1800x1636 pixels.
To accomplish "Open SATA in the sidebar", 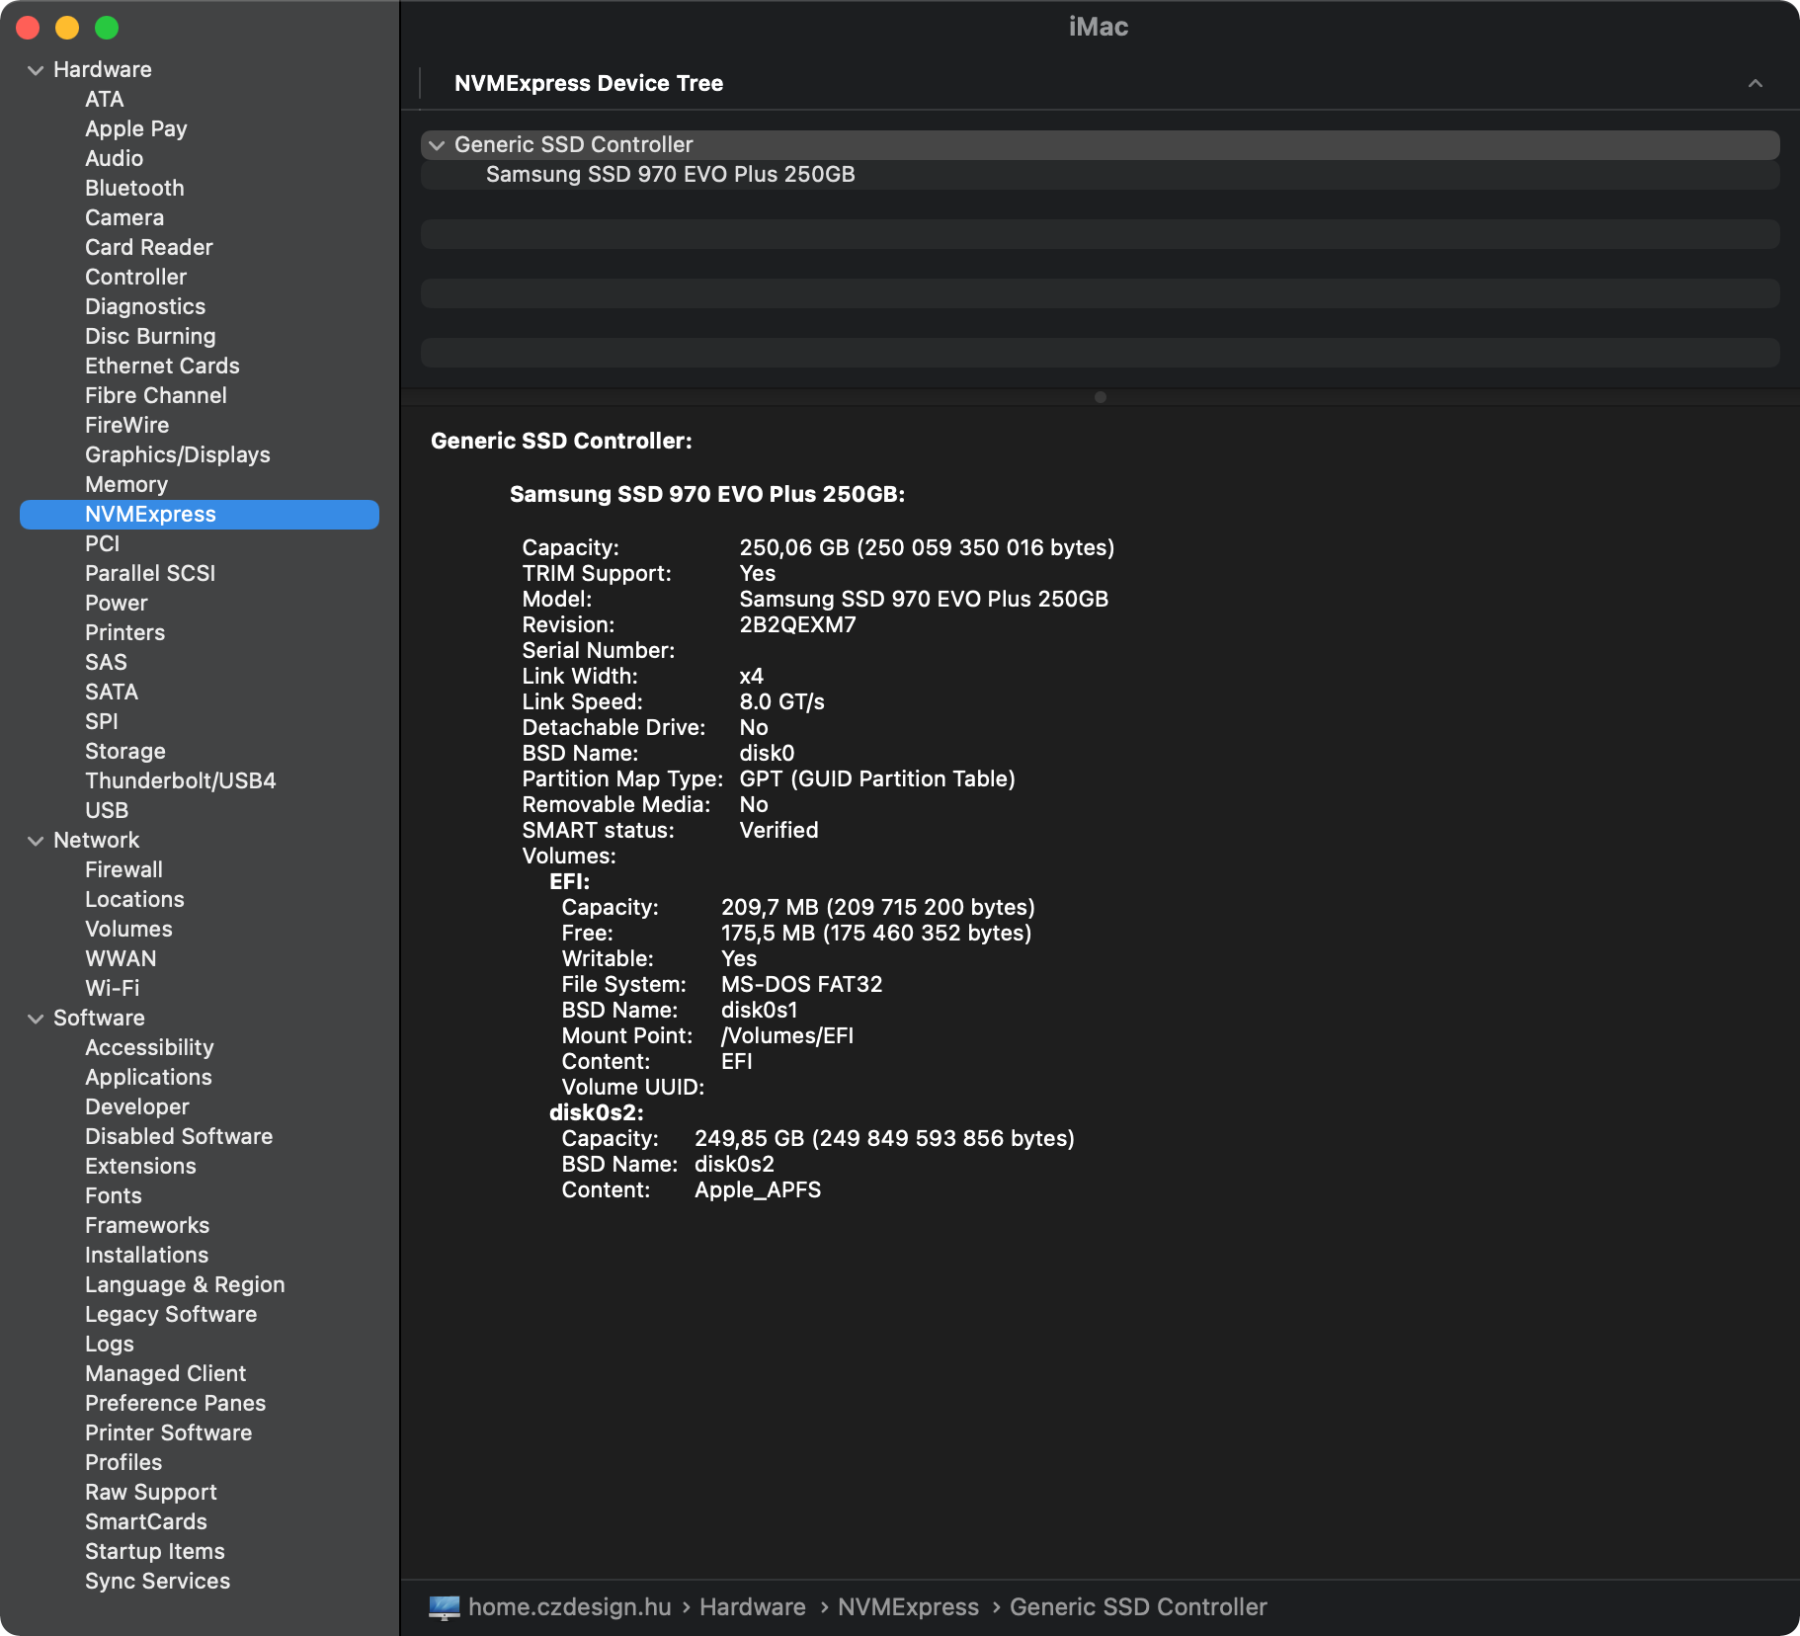I will click(x=112, y=693).
